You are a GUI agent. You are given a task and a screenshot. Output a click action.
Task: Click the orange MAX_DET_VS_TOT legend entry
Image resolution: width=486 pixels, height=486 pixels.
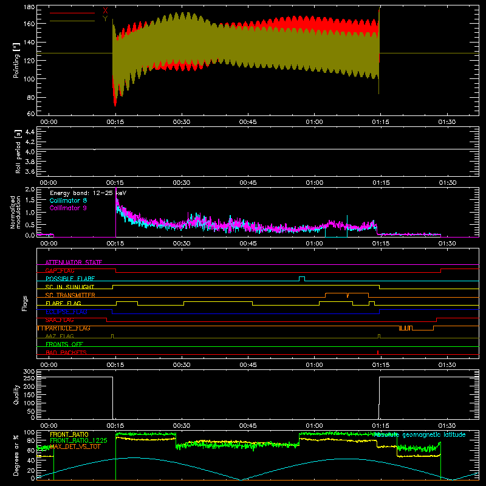click(x=75, y=447)
